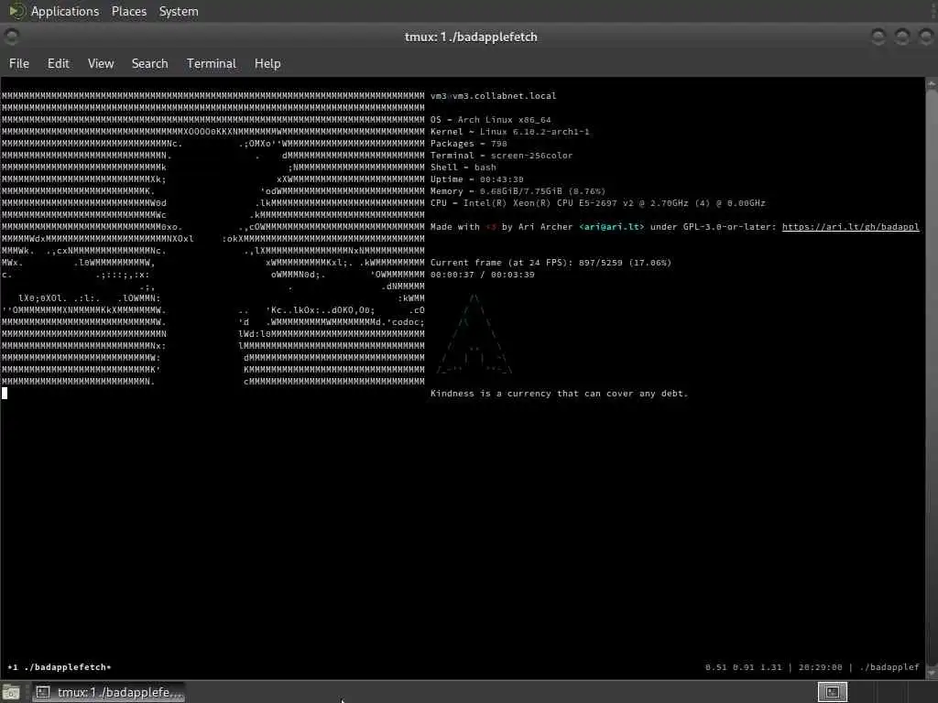Open the Terminal menu
The width and height of the screenshot is (938, 703).
[212, 63]
